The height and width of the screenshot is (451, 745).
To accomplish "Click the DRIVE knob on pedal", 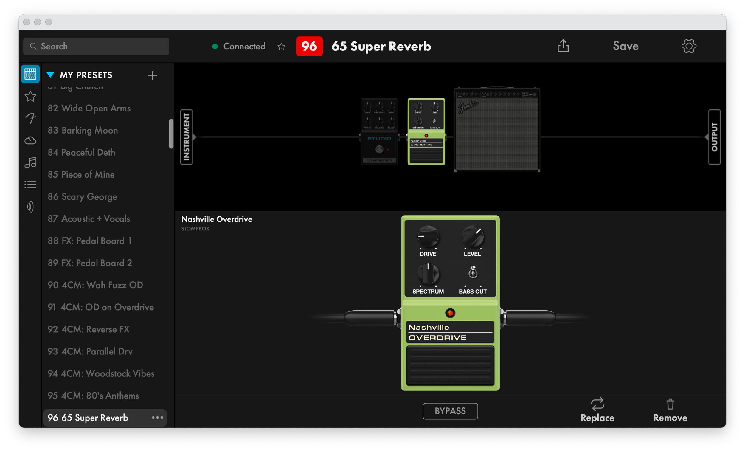I will point(428,237).
